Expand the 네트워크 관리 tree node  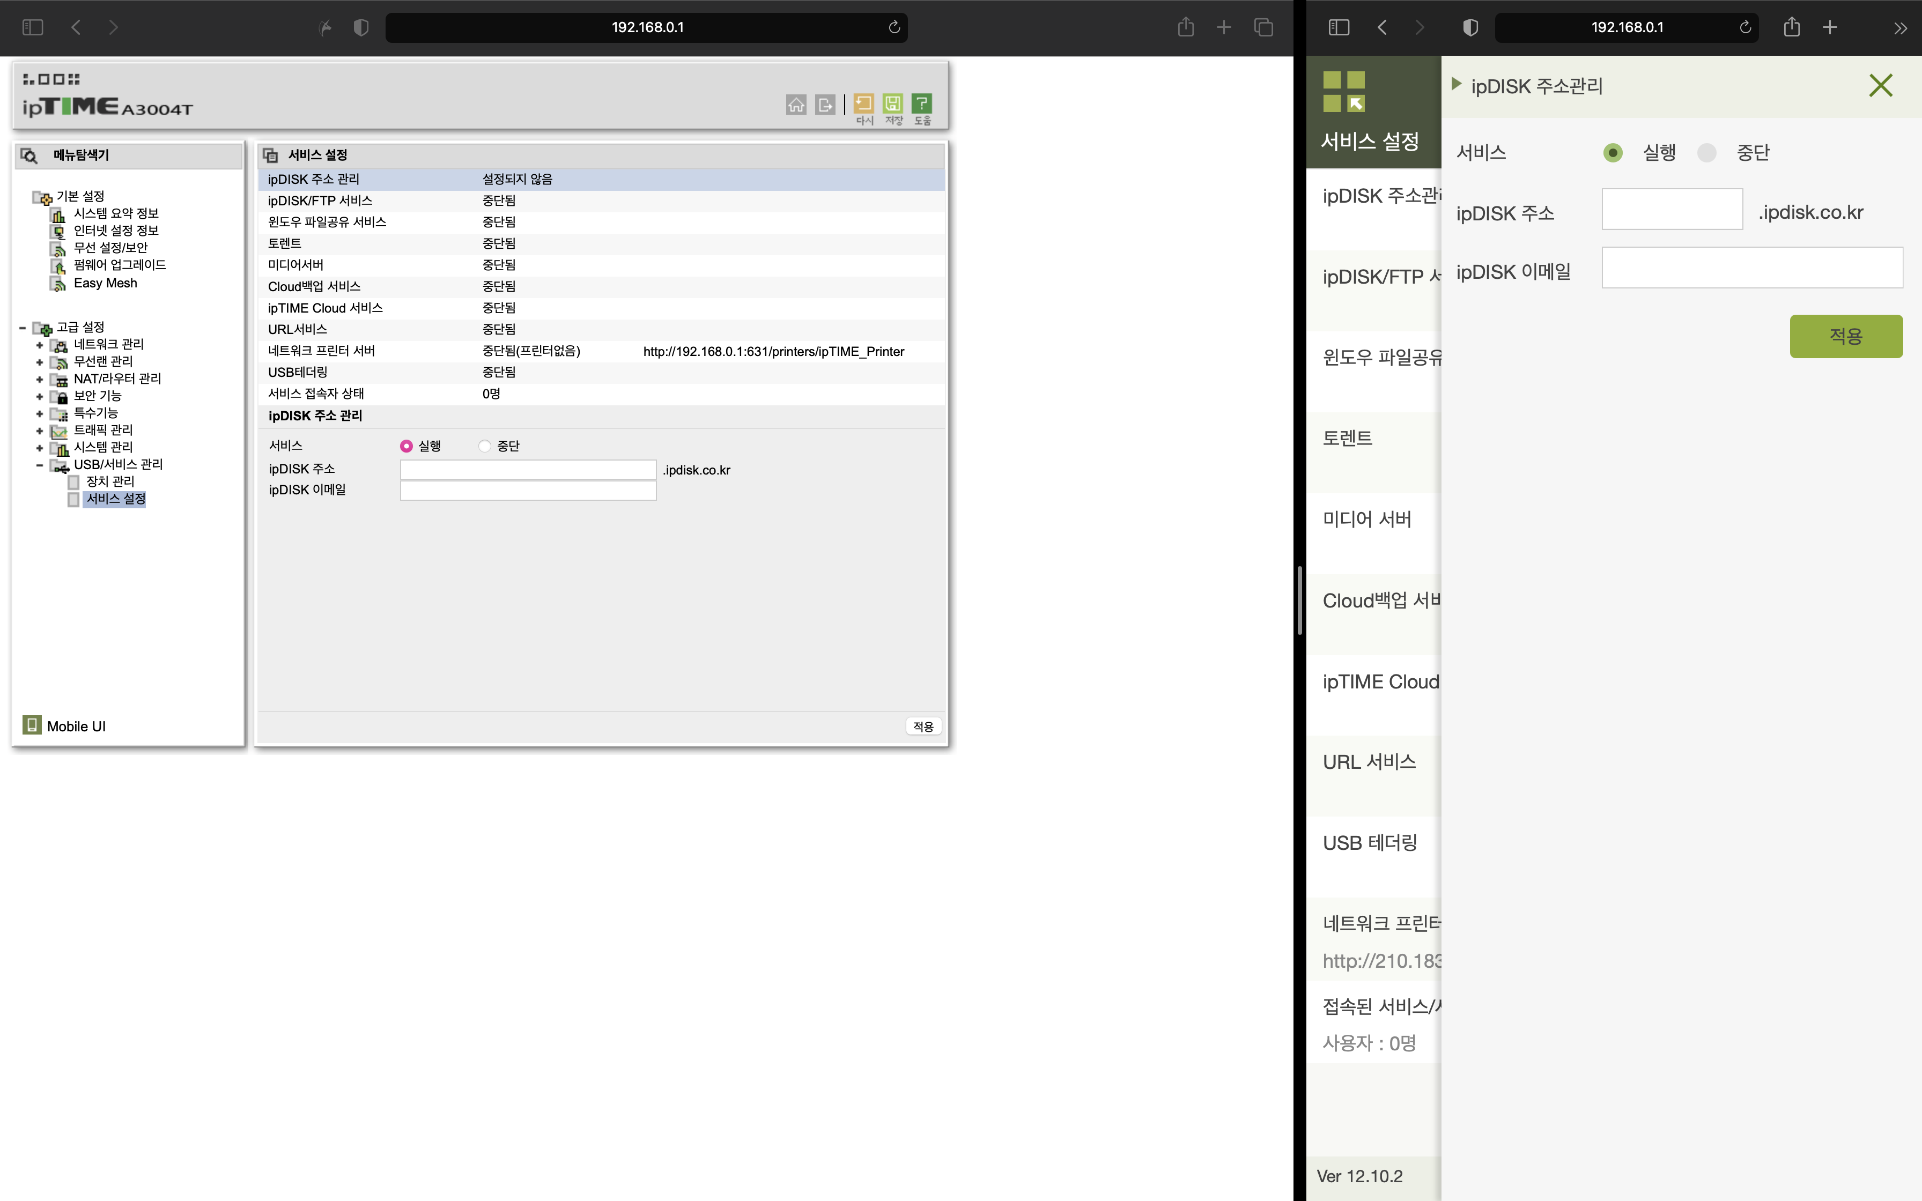click(x=40, y=345)
